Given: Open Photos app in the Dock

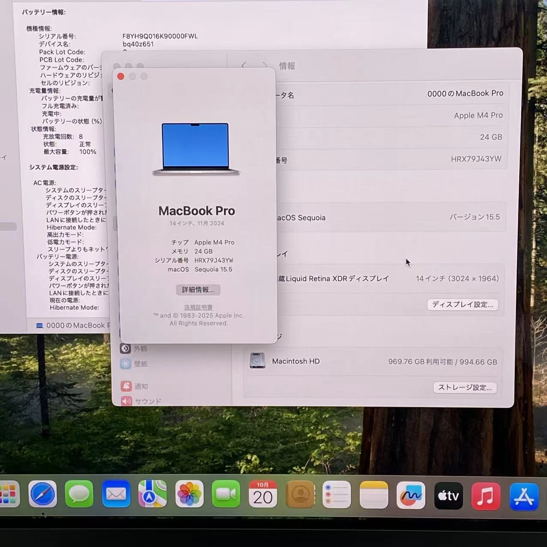Looking at the screenshot, I should click(189, 494).
